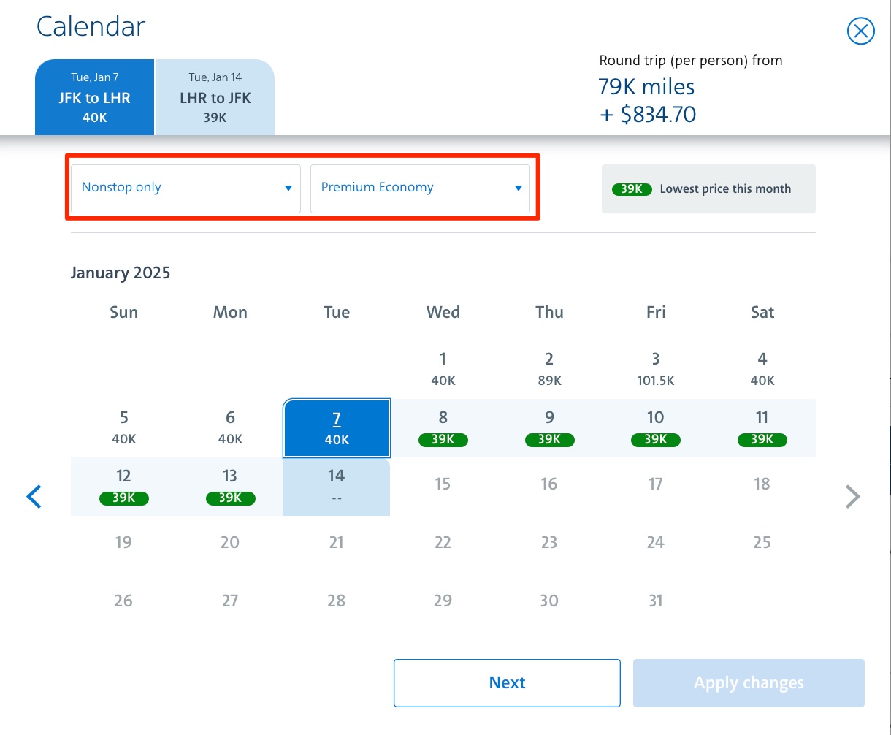Screen dimensions: 891x735
Task: Click the dropdown arrow on Nonstop only
Action: (287, 188)
